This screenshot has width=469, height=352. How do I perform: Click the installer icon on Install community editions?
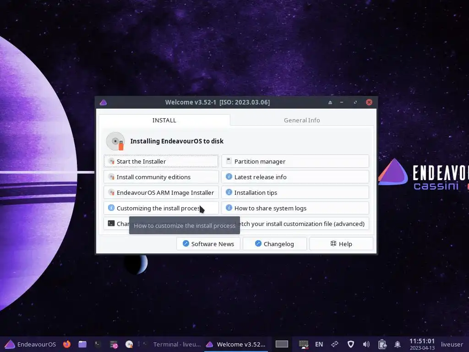pyautogui.click(x=111, y=177)
